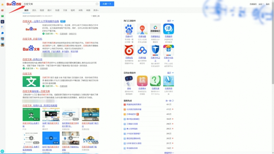The width and height of the screenshot is (274, 154).
Task: Click the 百度首页 link top-right
Action: tap(253, 4)
